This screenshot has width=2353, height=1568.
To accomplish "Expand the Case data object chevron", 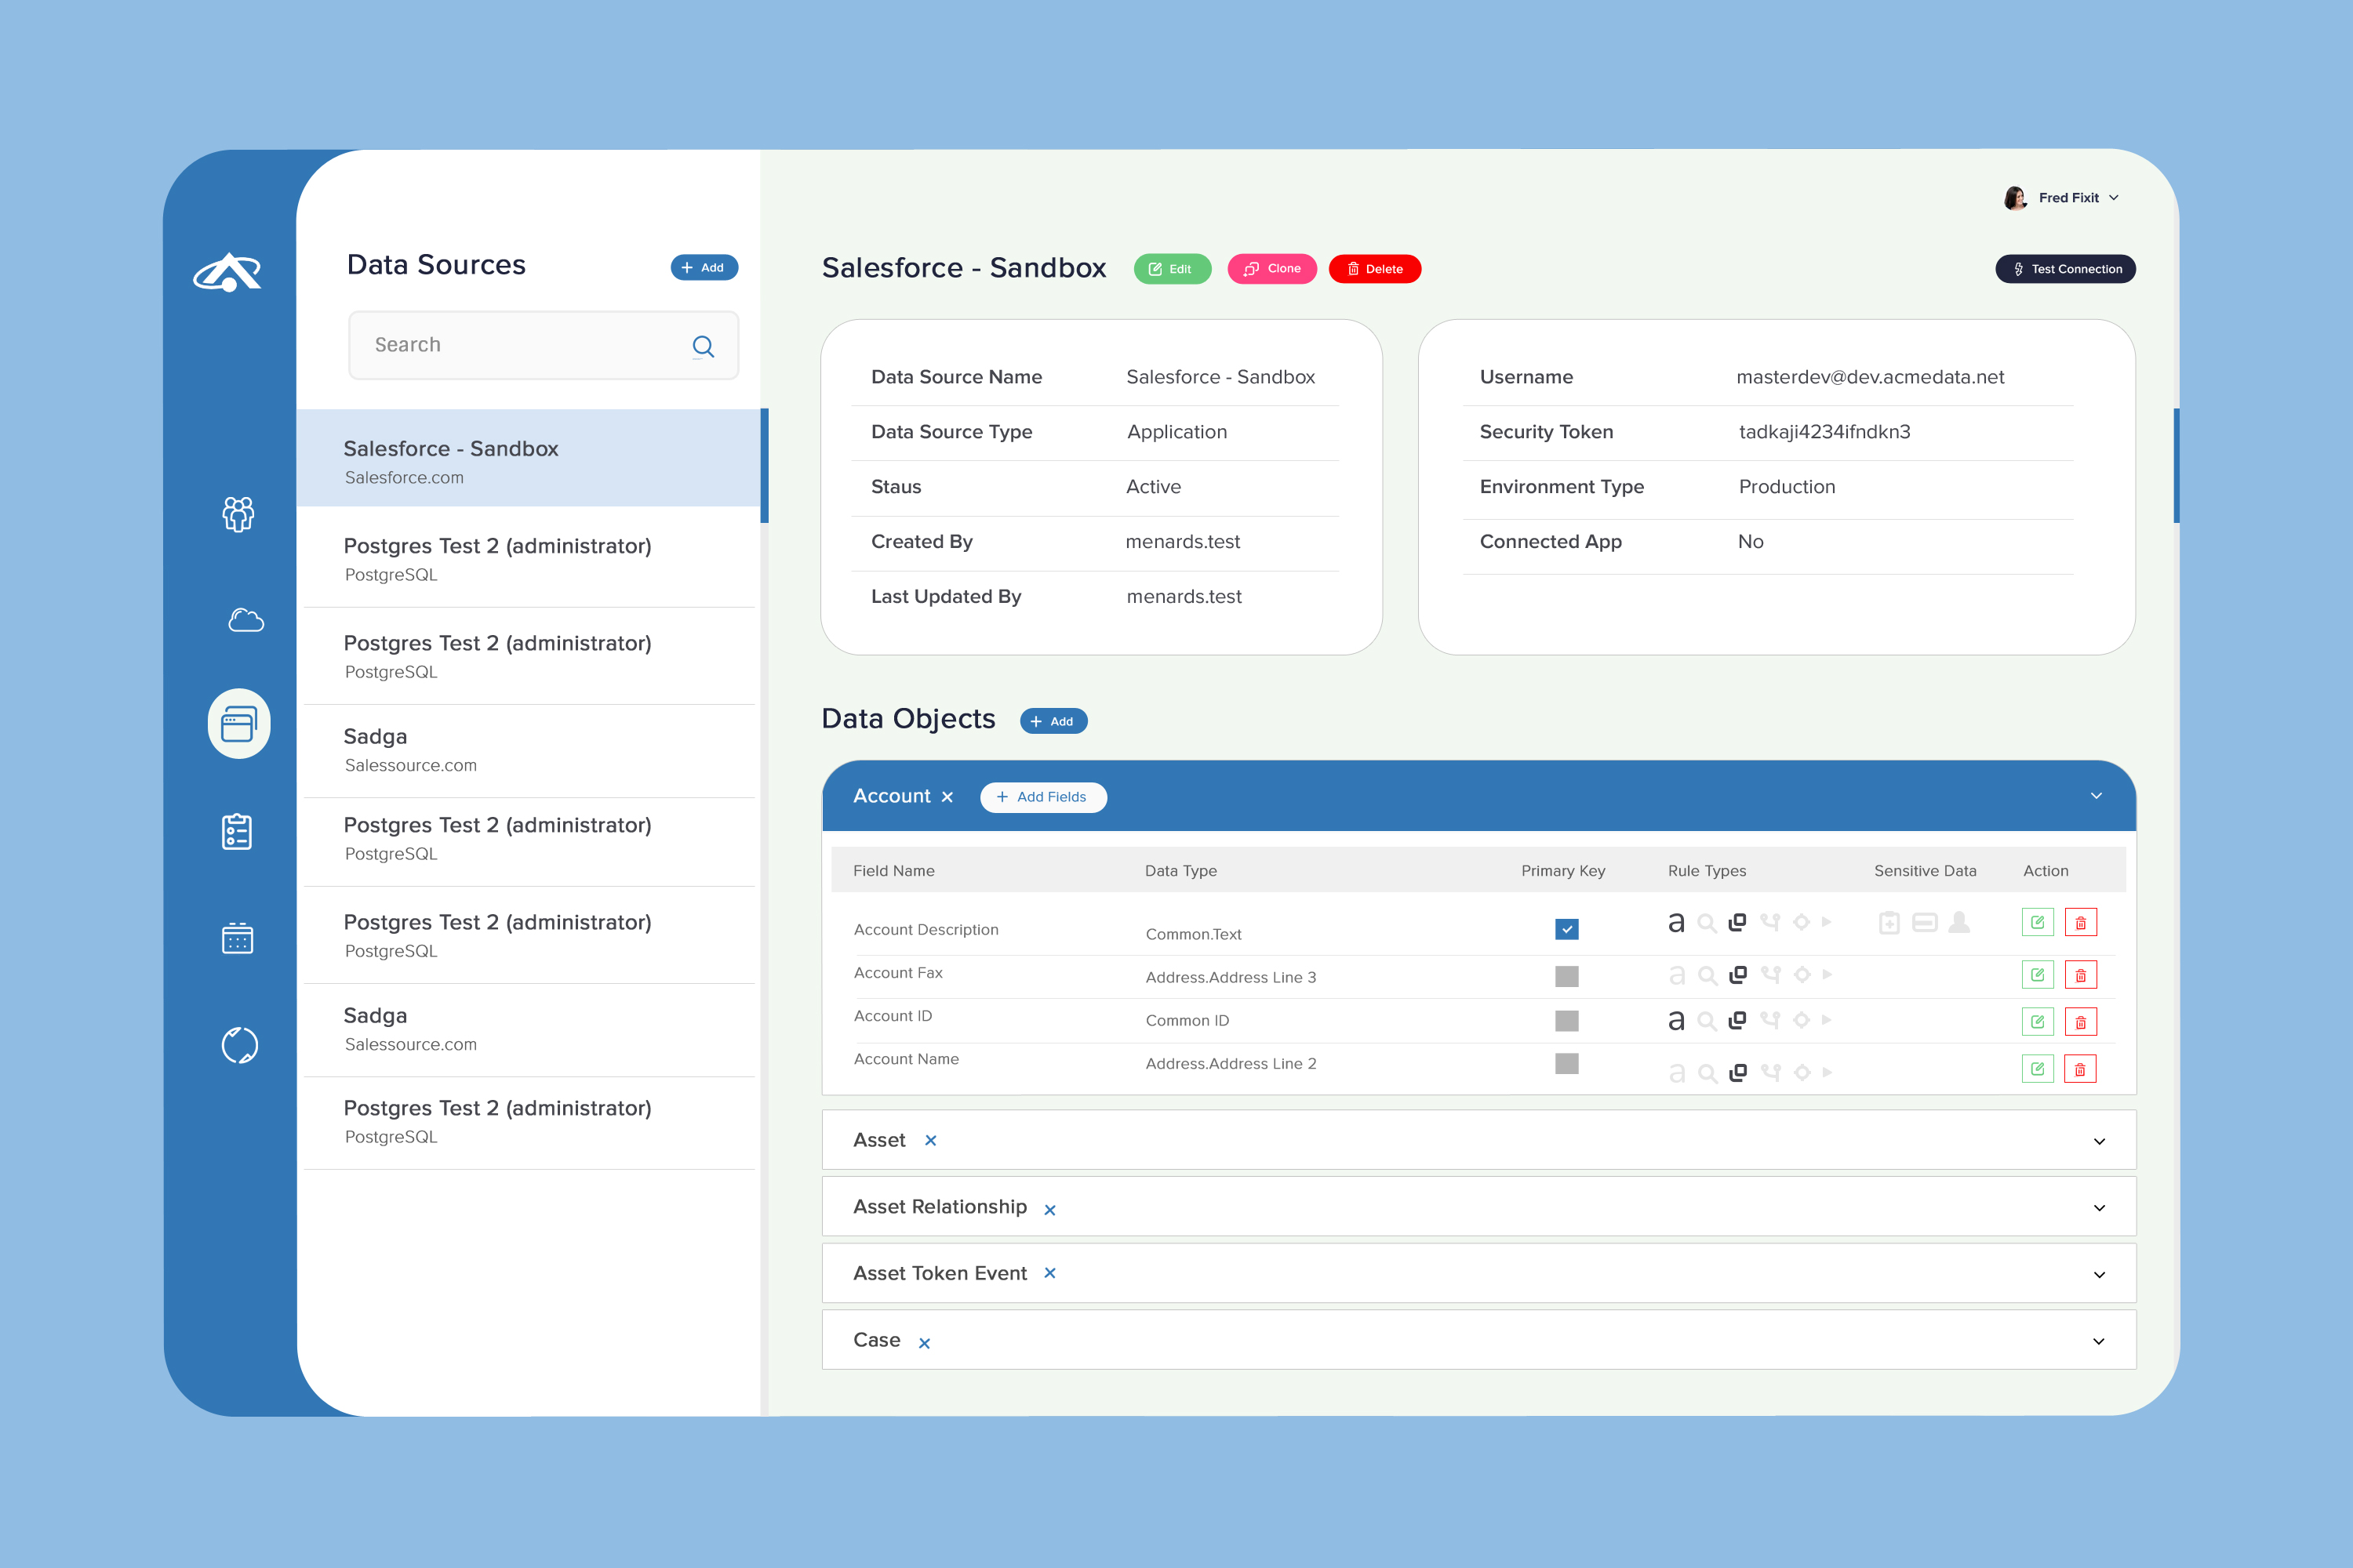I will (2099, 1341).
